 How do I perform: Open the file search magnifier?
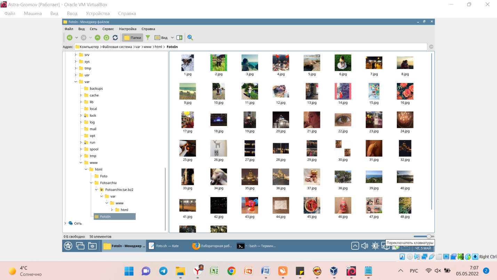point(190,38)
